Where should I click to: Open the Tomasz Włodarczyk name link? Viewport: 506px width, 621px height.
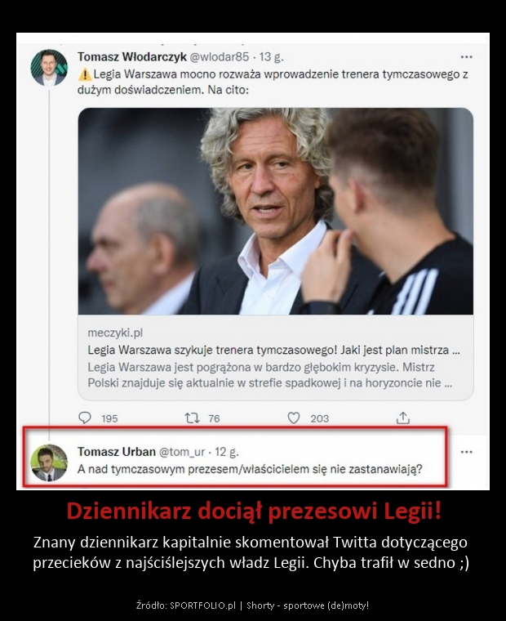tap(131, 57)
